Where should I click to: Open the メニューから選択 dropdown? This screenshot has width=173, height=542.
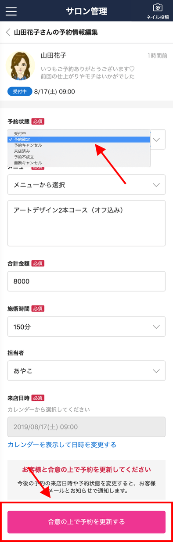(86, 185)
